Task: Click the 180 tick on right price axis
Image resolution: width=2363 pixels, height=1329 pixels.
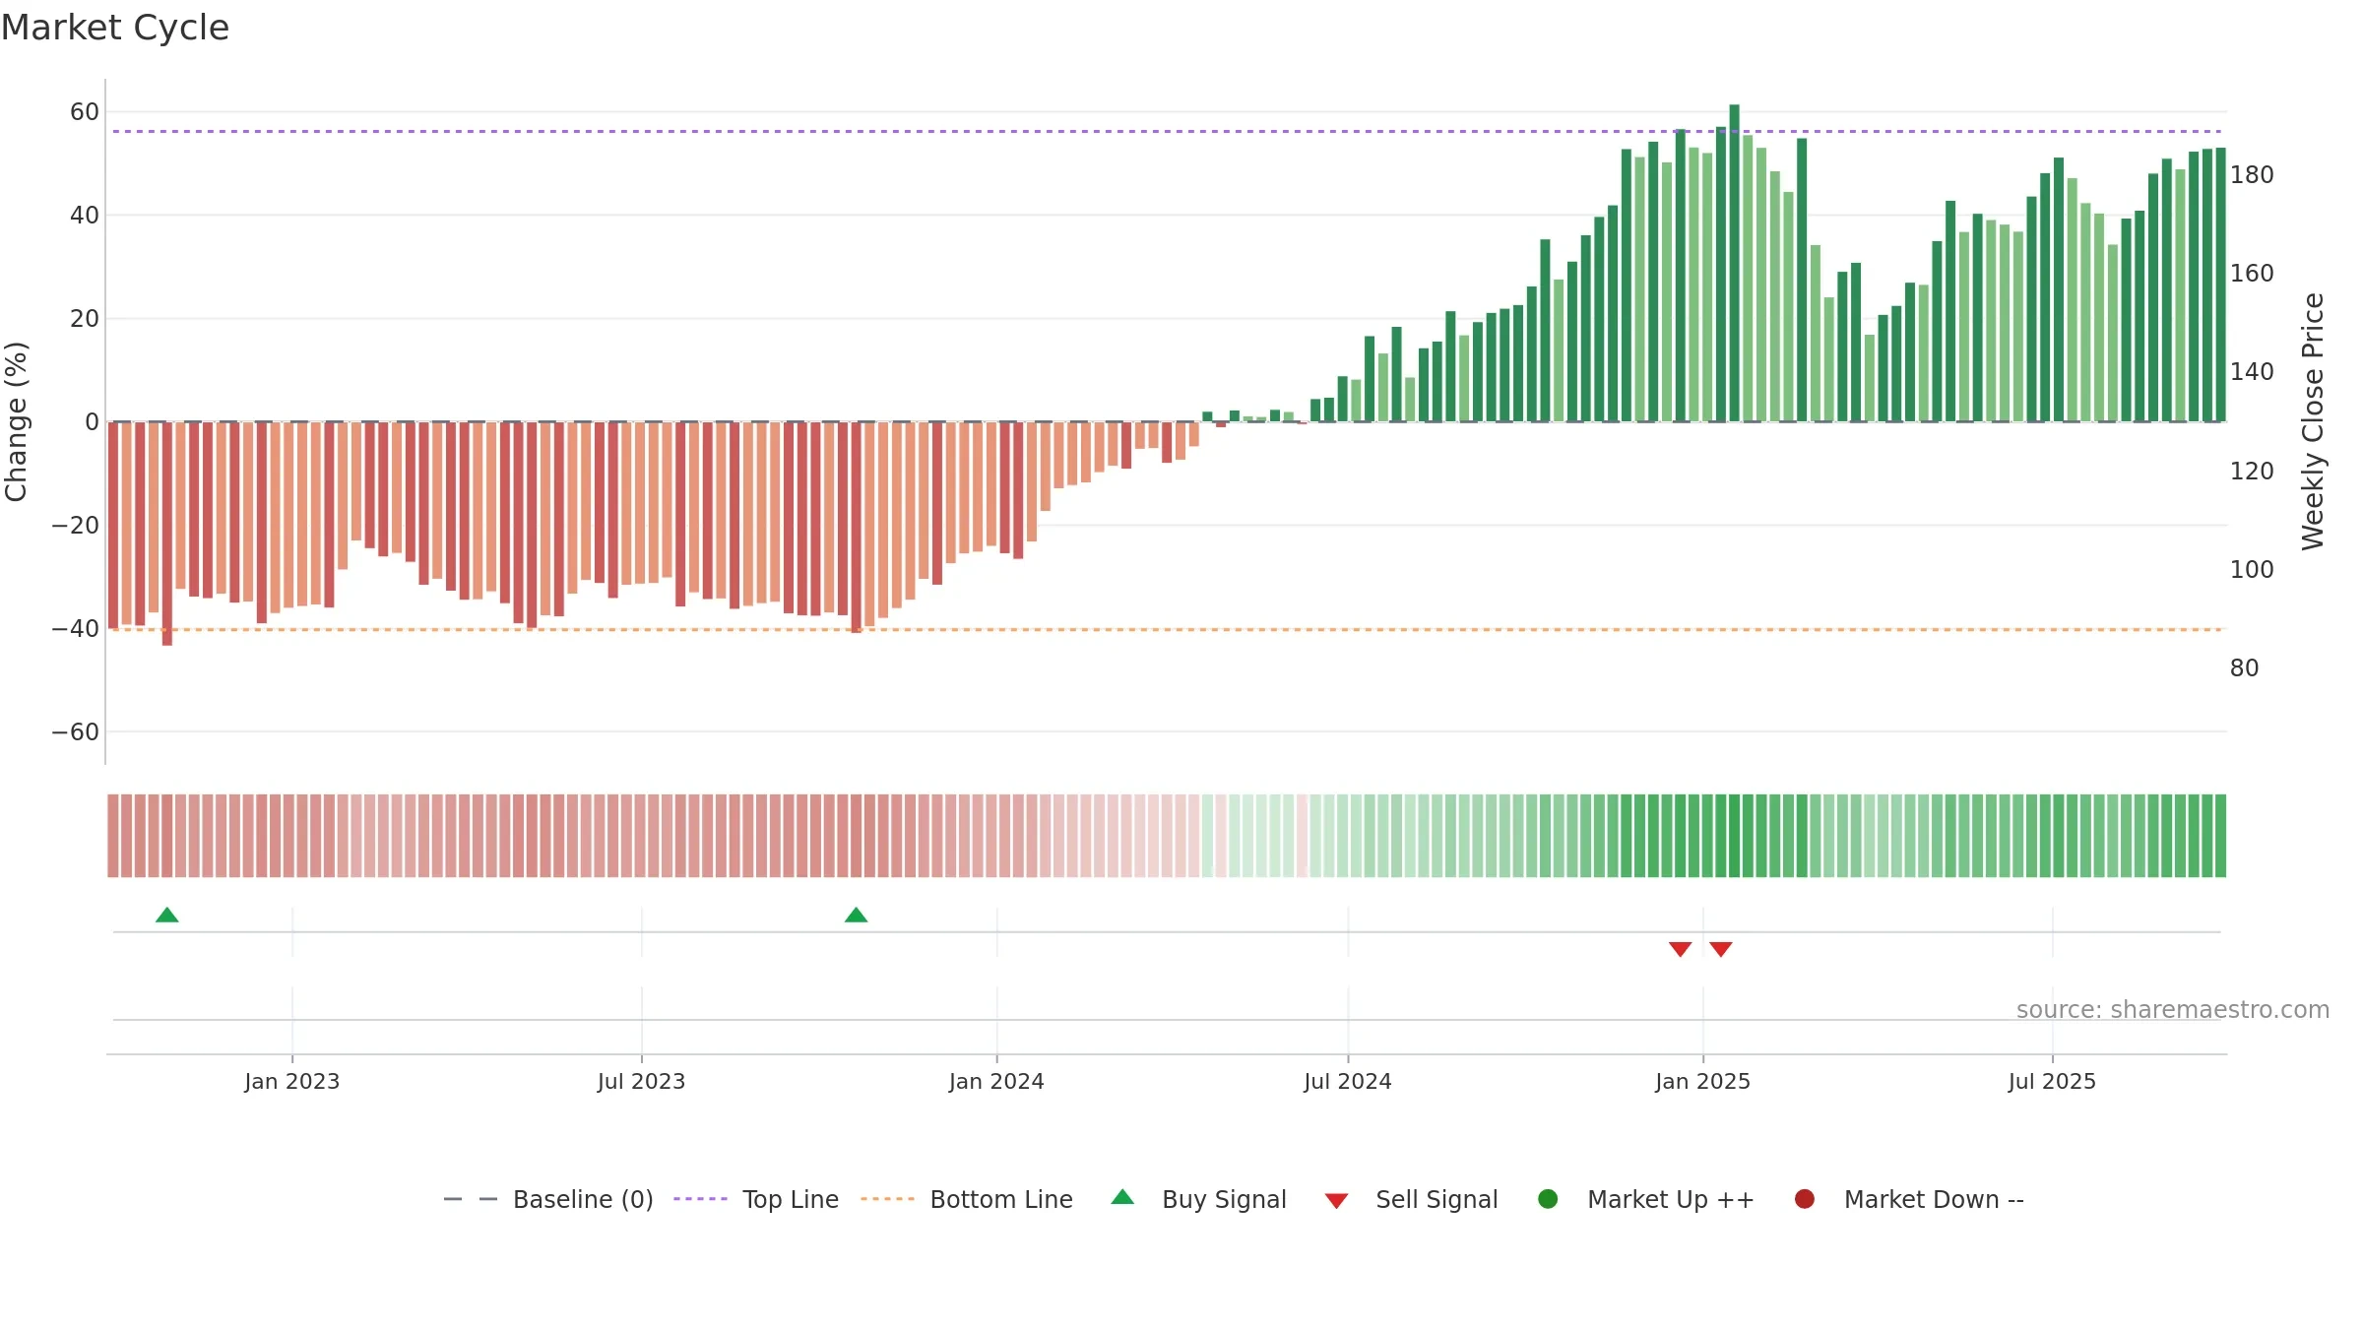Action: point(2252,175)
